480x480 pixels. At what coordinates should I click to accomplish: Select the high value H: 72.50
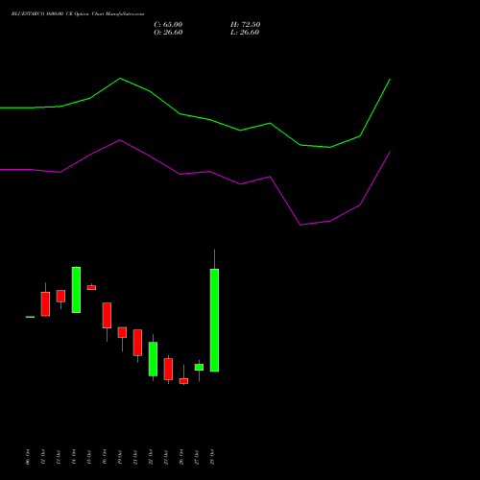point(245,25)
